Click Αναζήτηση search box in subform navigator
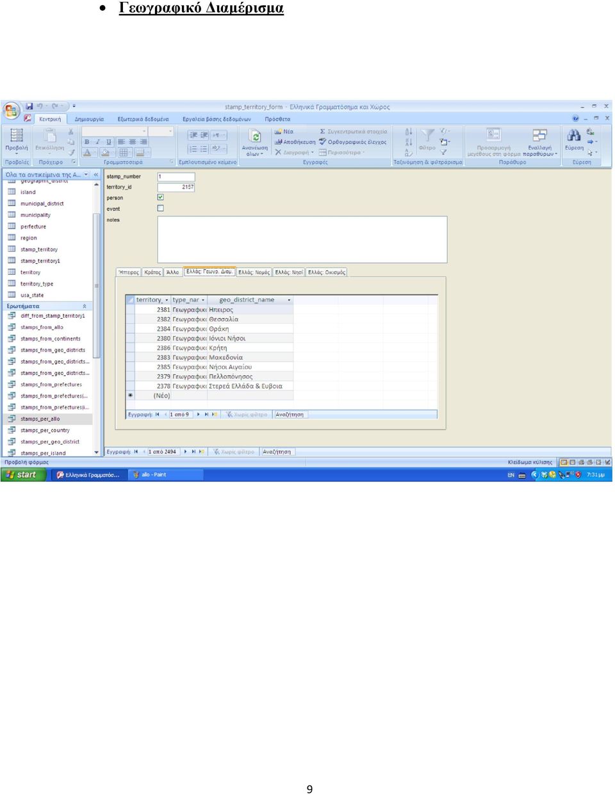This screenshot has width=615, height=795. [x=291, y=415]
